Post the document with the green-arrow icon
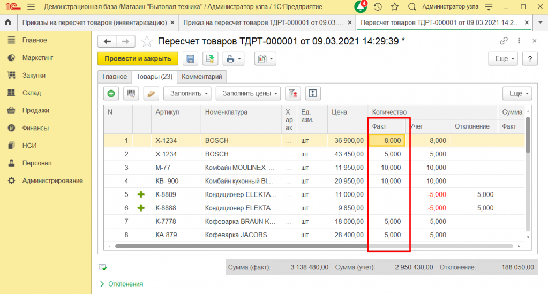 210,59
